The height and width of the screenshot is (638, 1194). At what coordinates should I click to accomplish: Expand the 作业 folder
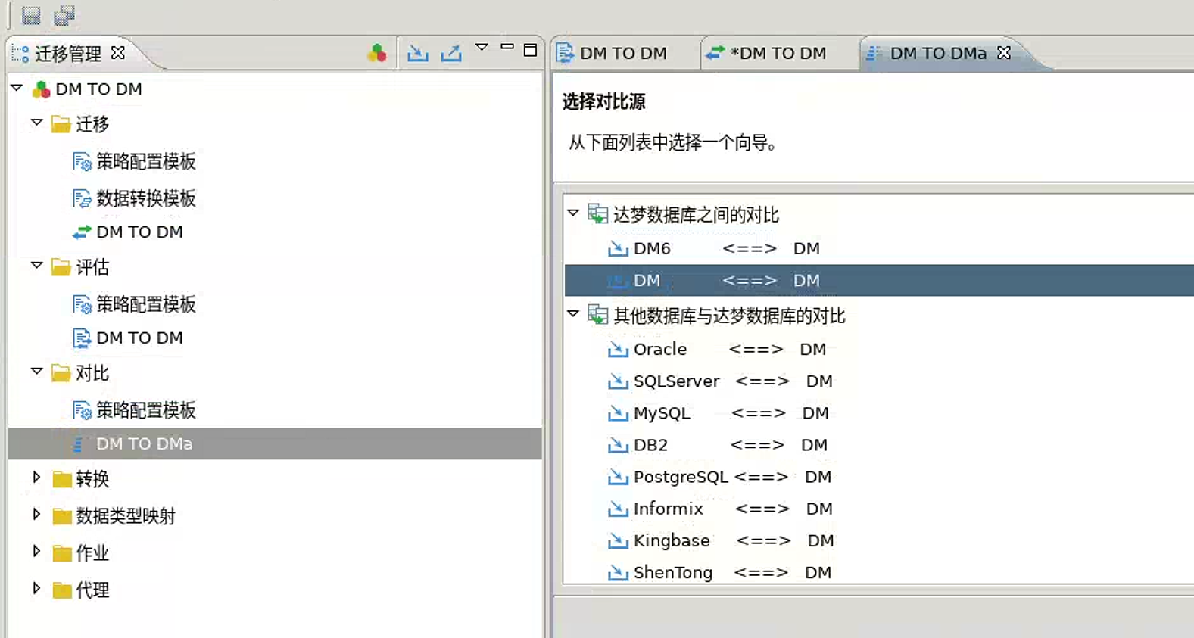point(36,552)
